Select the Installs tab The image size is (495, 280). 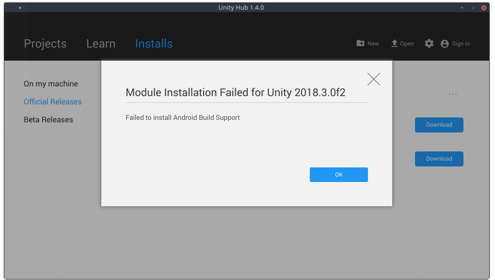(x=154, y=43)
